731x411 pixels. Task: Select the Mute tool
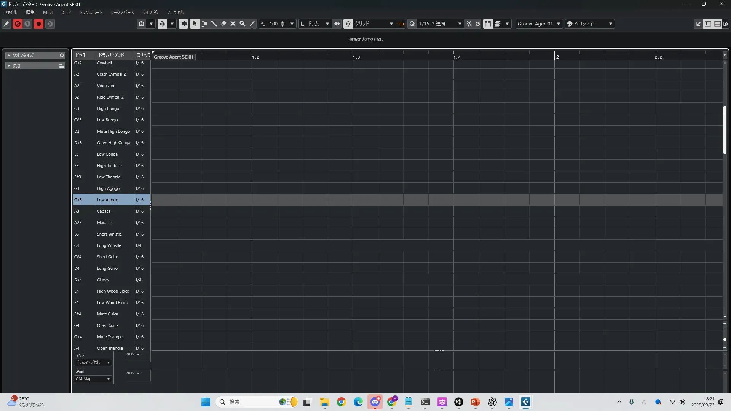[233, 24]
